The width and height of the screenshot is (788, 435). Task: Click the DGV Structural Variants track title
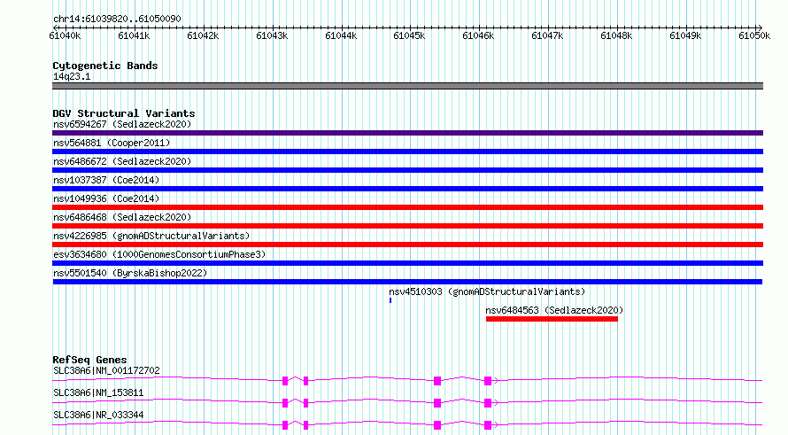click(124, 113)
